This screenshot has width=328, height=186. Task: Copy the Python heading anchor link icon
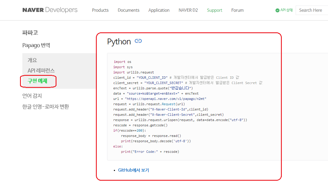coord(138,41)
